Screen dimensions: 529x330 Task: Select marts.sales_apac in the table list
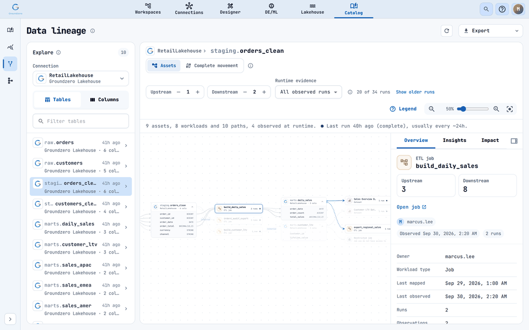(x=80, y=268)
